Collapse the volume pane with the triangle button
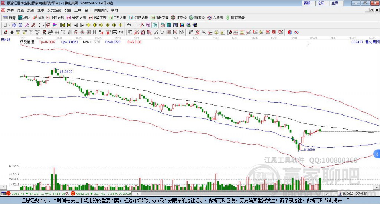The height and width of the screenshot is (204, 380). (x=3, y=187)
